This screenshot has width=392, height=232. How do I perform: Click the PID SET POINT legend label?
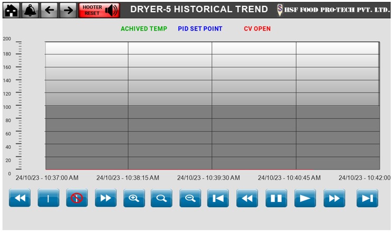coord(200,29)
